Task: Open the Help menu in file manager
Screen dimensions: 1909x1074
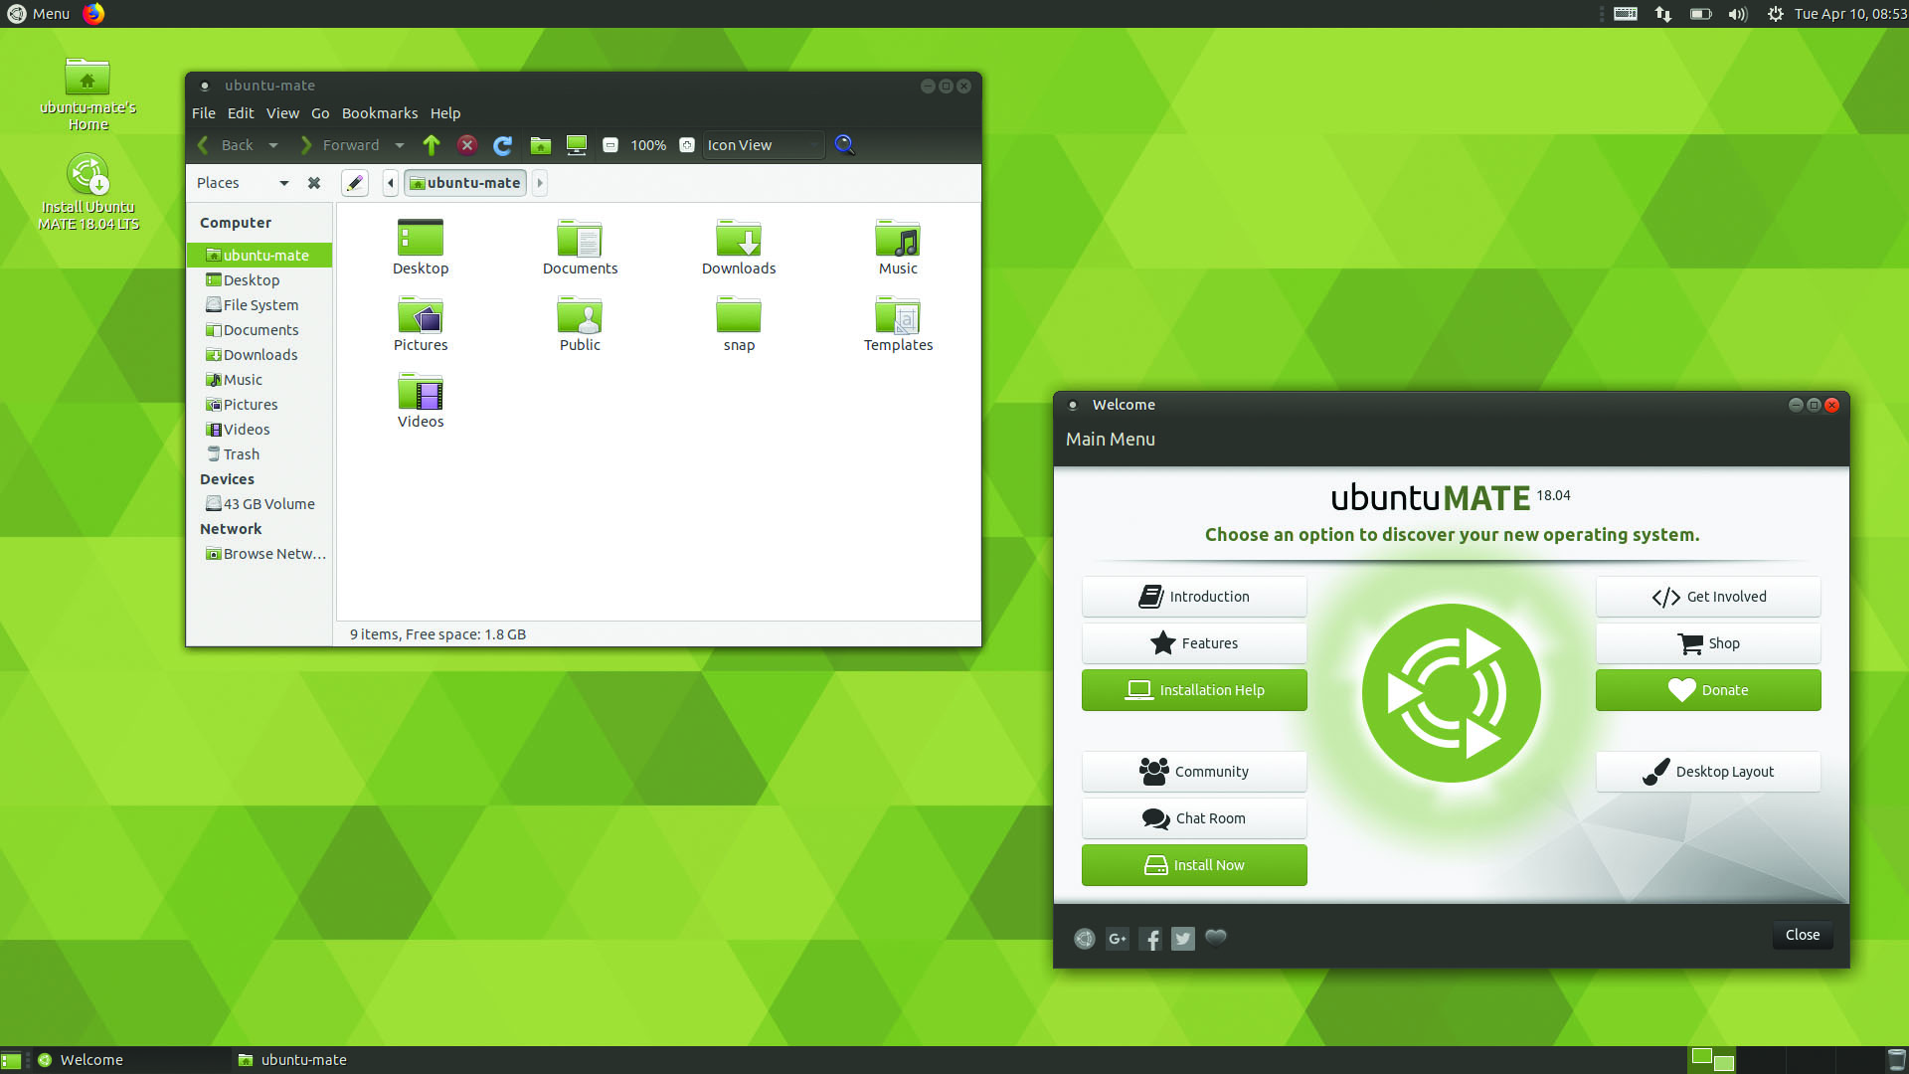Action: coord(445,113)
